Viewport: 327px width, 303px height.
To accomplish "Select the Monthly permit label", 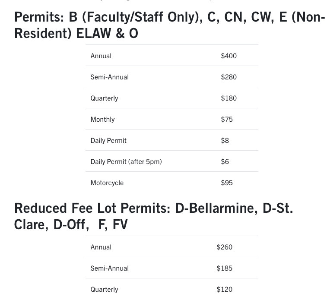I will 102,119.
